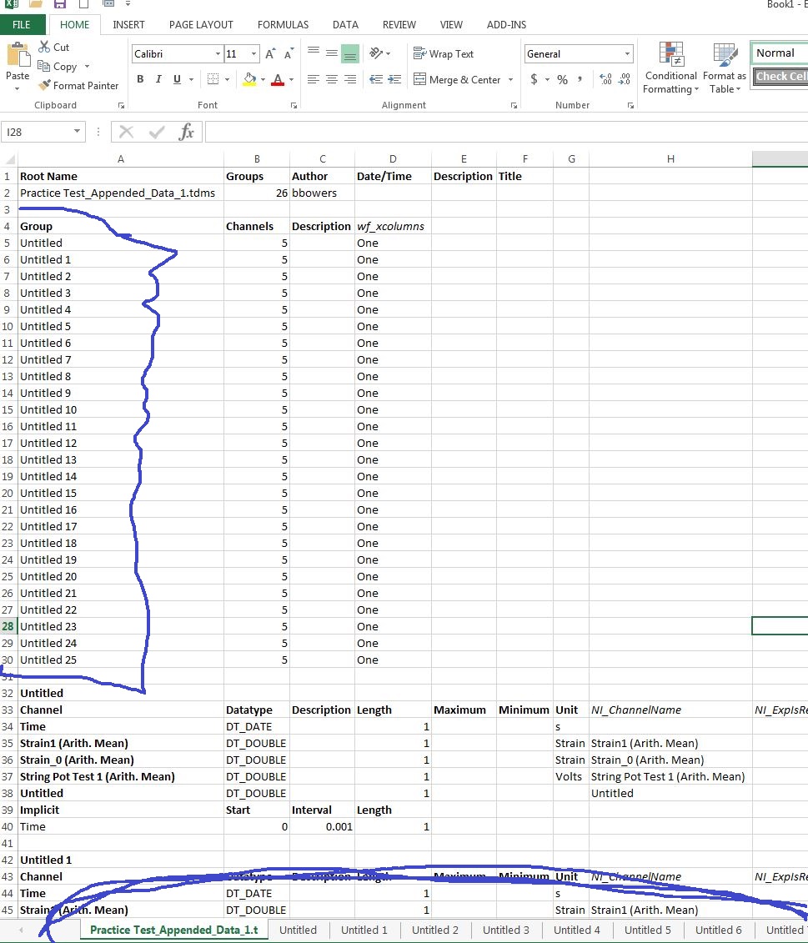Activate the Format Painter brush
This screenshot has width=808, height=943.
[44, 85]
